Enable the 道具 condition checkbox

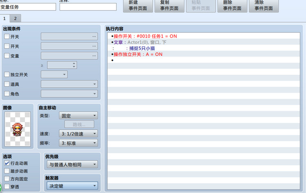pos(7,84)
